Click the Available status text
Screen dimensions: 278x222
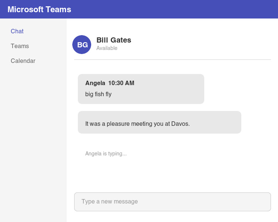point(107,48)
